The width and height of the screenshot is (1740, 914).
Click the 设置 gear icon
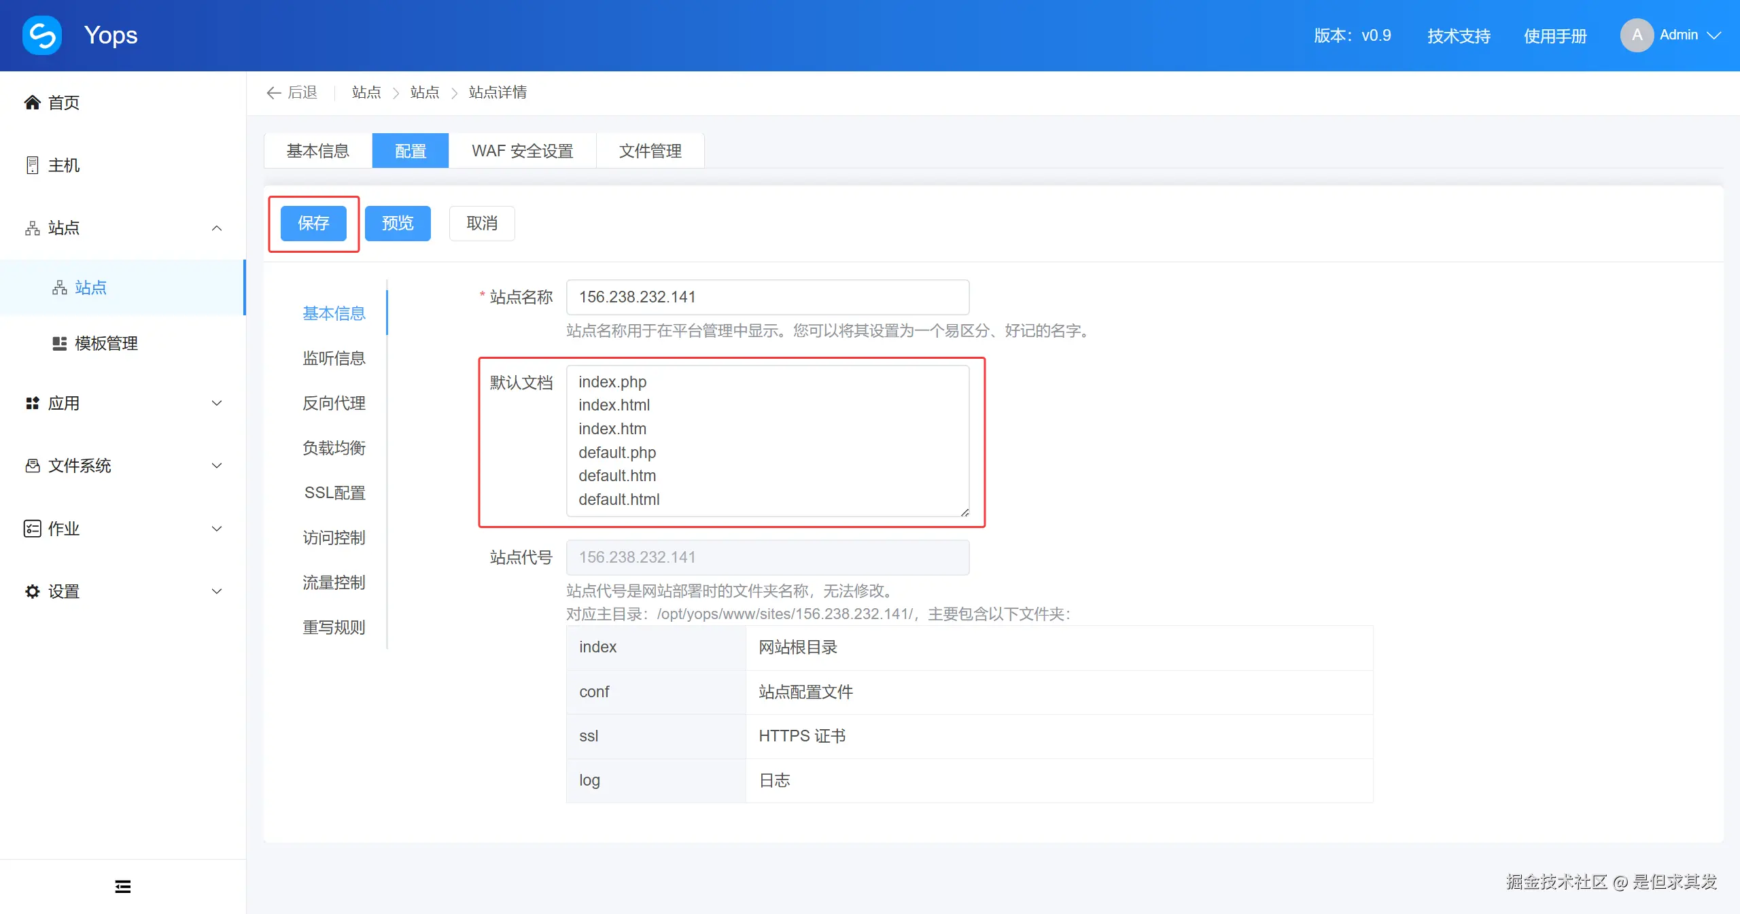click(32, 591)
